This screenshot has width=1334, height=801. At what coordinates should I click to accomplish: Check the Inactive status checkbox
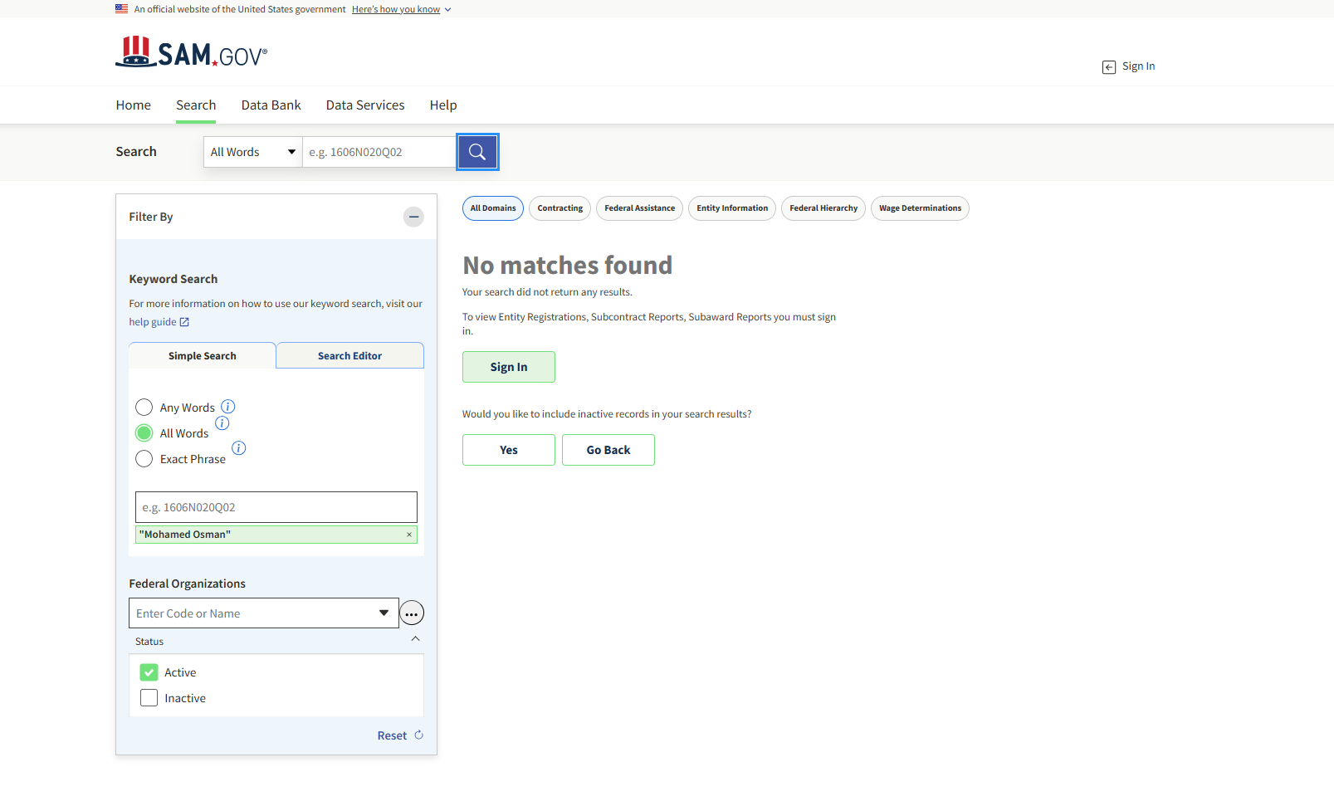click(149, 698)
